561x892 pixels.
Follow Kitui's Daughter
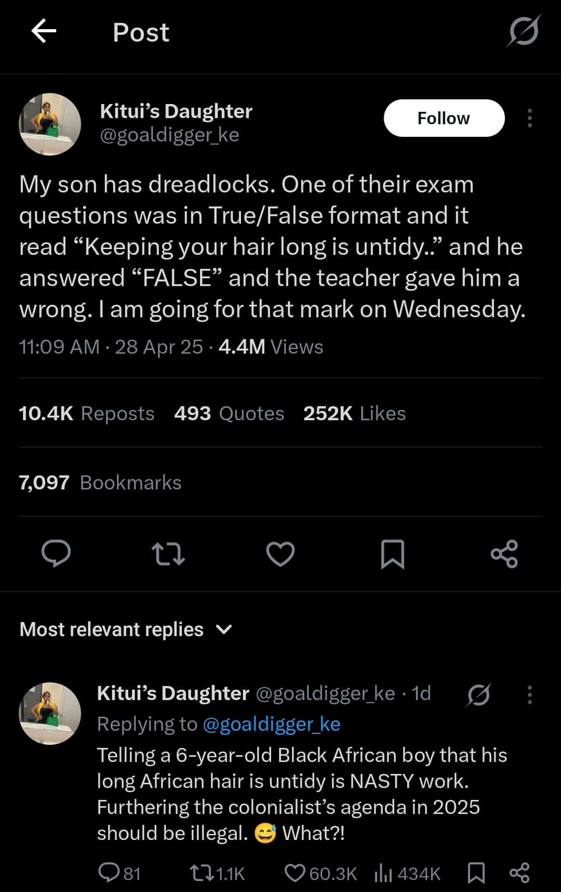[444, 118]
